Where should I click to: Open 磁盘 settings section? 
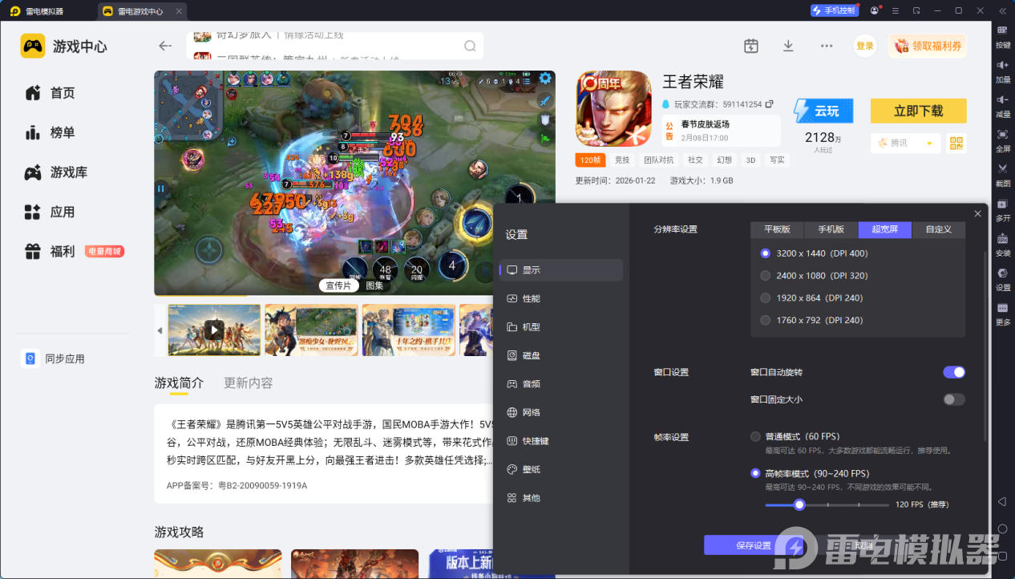560,355
